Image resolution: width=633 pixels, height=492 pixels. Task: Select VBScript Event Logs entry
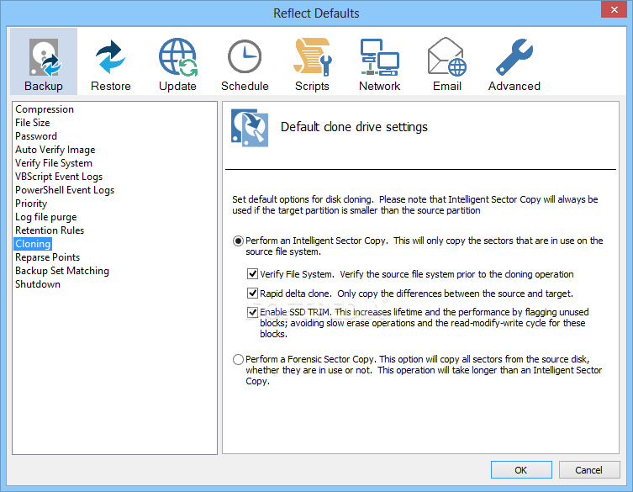click(59, 177)
